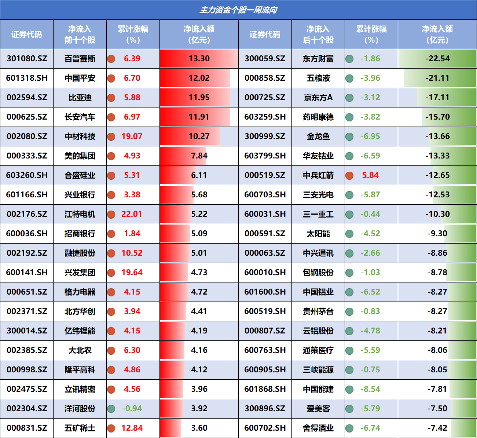477x438 pixels.
Task: Click the red dot in 大北农 row
Action: (x=111, y=350)
